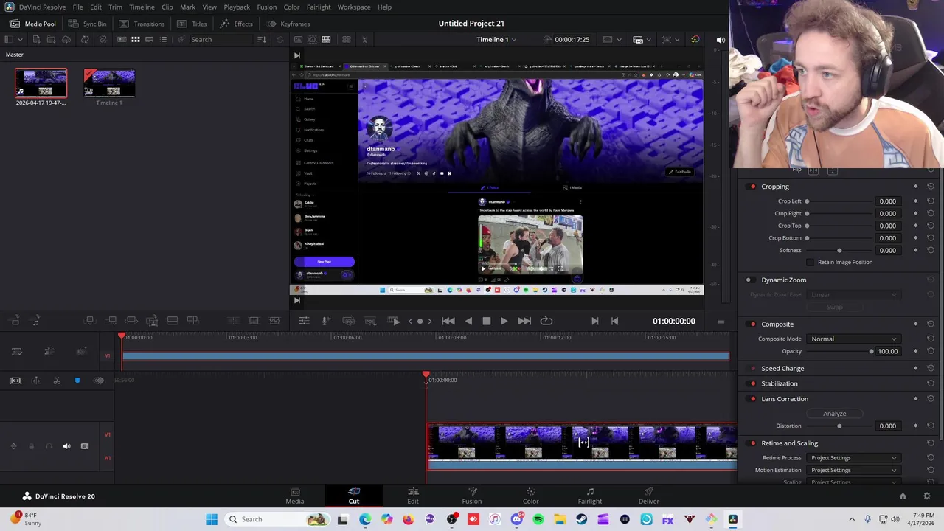Open the Titles panel

pos(192,24)
